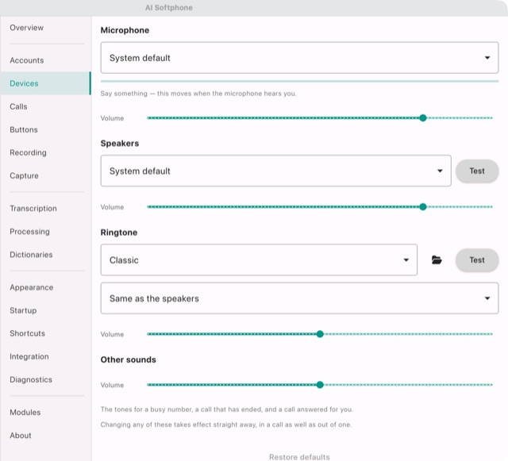The image size is (508, 461).
Task: Open Modules section
Action: pos(46,412)
